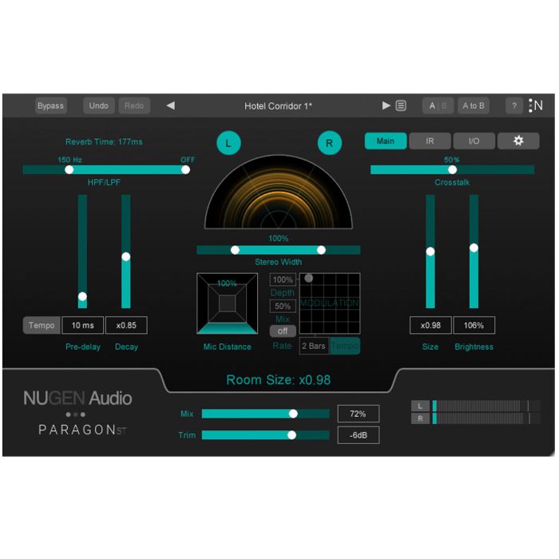The height and width of the screenshot is (559, 559).
Task: Open Hotel Corridor 1 preset name
Action: pos(278,106)
